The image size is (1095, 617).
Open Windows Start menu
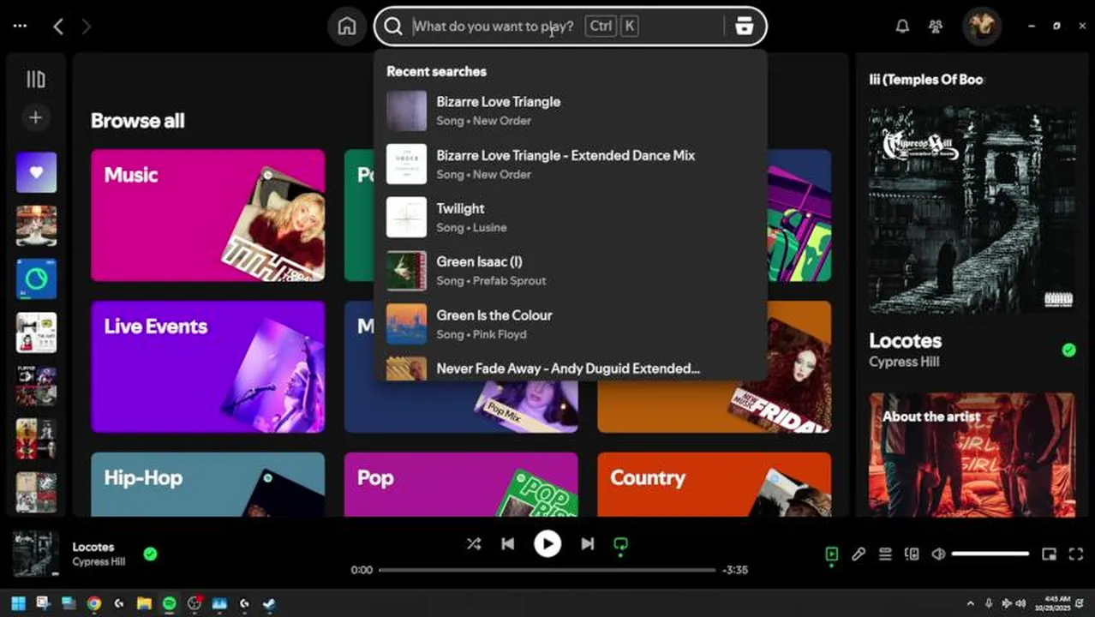(18, 603)
